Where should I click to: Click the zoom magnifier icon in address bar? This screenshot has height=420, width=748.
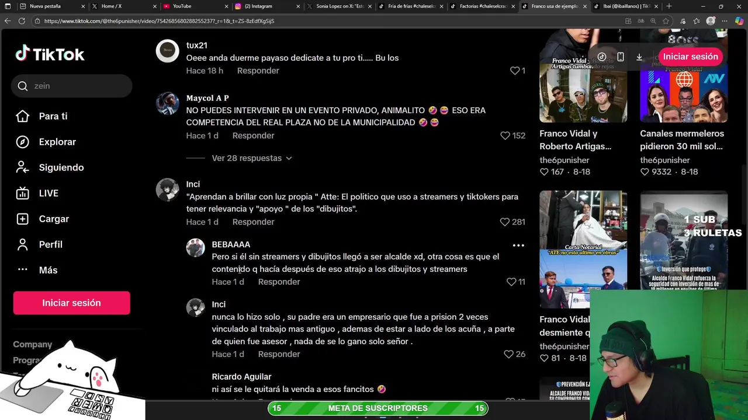click(x=653, y=20)
